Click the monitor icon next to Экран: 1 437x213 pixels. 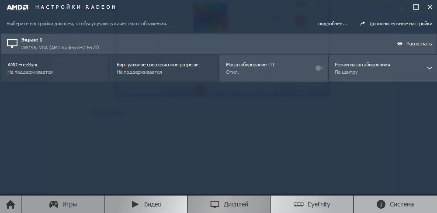tap(12, 44)
